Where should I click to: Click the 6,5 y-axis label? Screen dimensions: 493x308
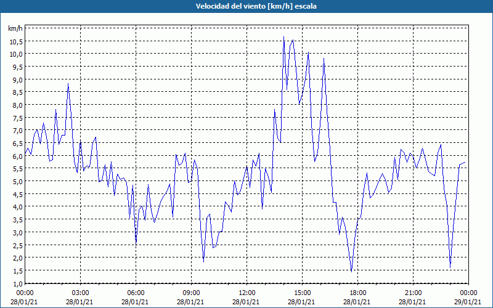(x=18, y=144)
